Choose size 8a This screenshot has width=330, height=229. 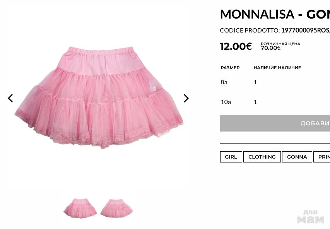click(x=224, y=82)
